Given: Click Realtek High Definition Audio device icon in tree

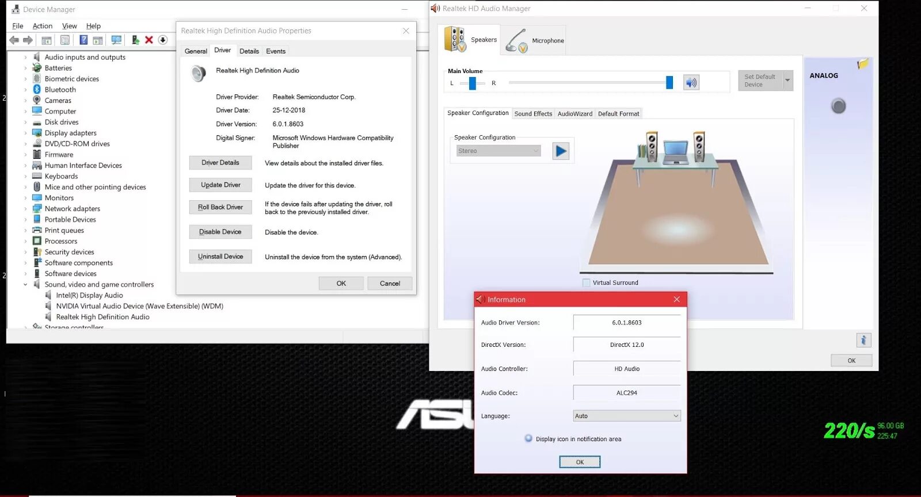Looking at the screenshot, I should 48,317.
